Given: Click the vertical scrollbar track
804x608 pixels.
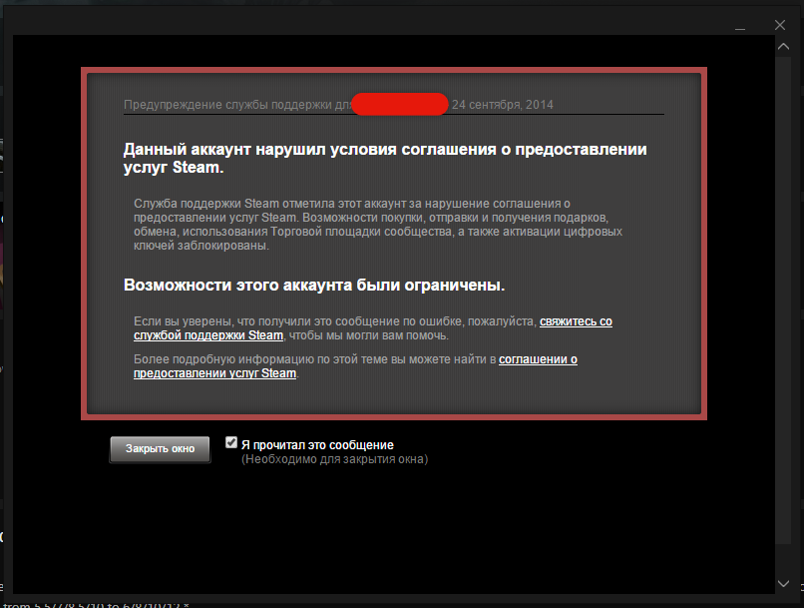Looking at the screenshot, I should [783, 301].
